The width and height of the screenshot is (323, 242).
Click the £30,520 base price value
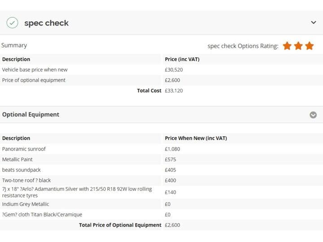click(x=174, y=70)
